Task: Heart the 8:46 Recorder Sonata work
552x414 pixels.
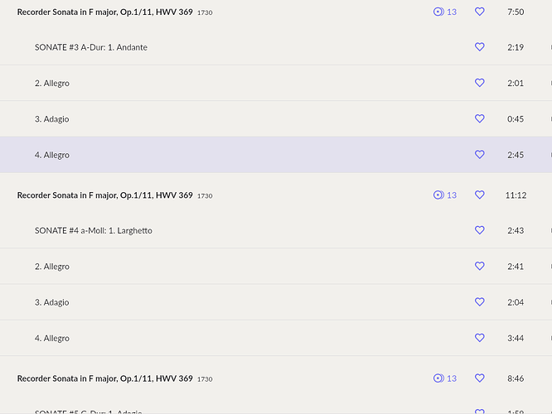Action: tap(480, 378)
